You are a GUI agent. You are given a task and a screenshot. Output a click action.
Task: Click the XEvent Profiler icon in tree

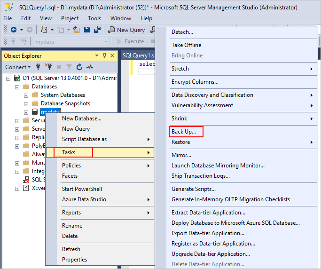[x=26, y=188]
